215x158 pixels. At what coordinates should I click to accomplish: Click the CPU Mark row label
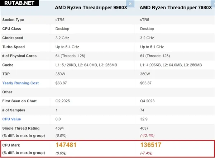click(x=11, y=145)
